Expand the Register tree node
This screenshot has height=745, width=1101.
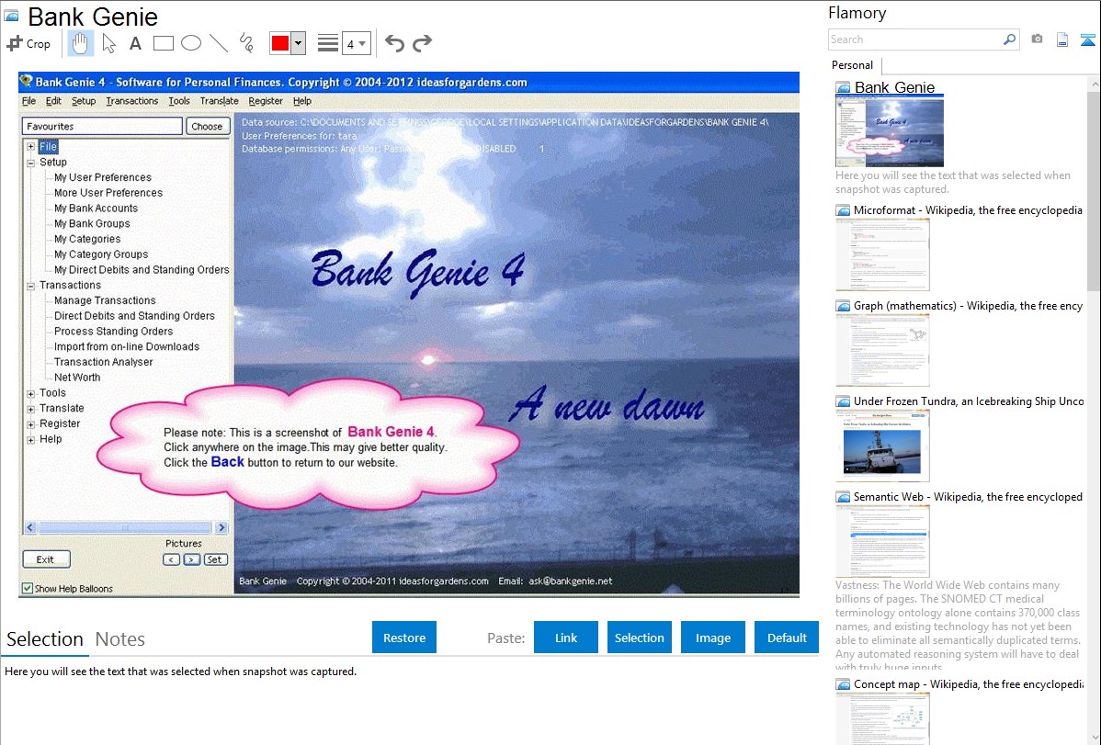pyautogui.click(x=31, y=424)
